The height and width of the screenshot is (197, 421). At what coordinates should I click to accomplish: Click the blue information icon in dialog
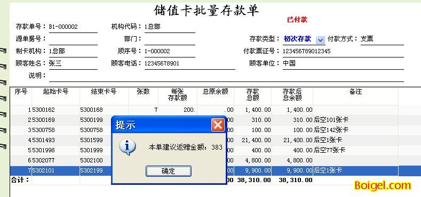[x=128, y=147]
